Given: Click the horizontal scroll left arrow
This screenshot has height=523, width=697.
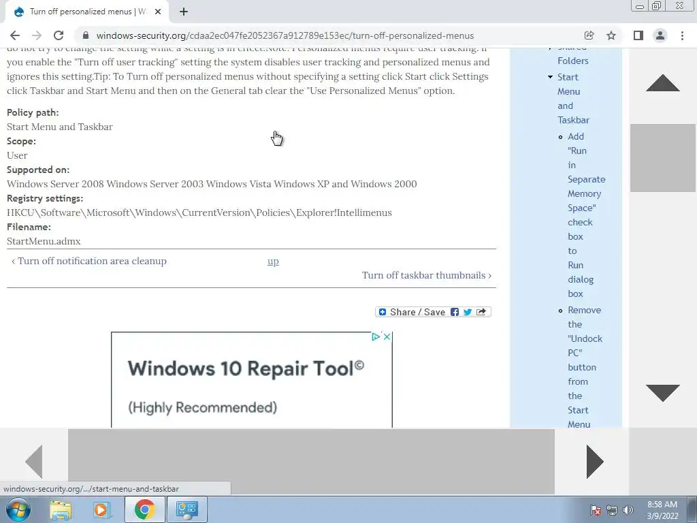Looking at the screenshot, I should [x=34, y=461].
